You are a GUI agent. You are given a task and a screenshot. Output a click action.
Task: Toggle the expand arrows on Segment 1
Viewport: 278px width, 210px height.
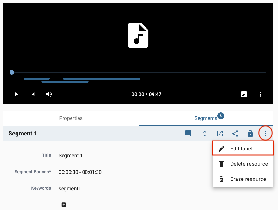(204, 133)
